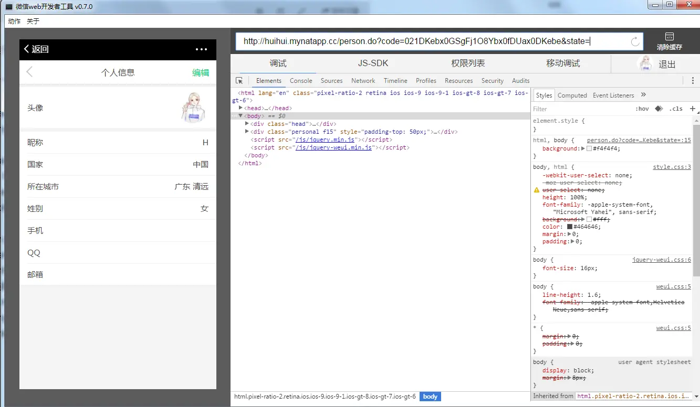The height and width of the screenshot is (407, 700).
Task: Click the profile avatar image in 头像 row
Action: click(193, 108)
